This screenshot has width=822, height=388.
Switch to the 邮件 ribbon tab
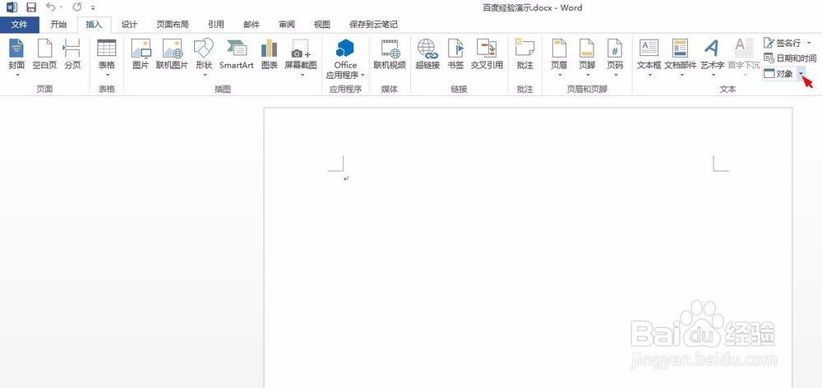pos(251,24)
